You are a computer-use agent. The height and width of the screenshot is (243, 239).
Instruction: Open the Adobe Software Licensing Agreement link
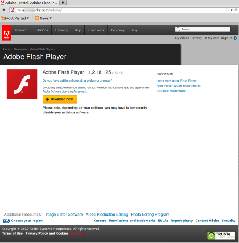pyautogui.click(x=65, y=91)
